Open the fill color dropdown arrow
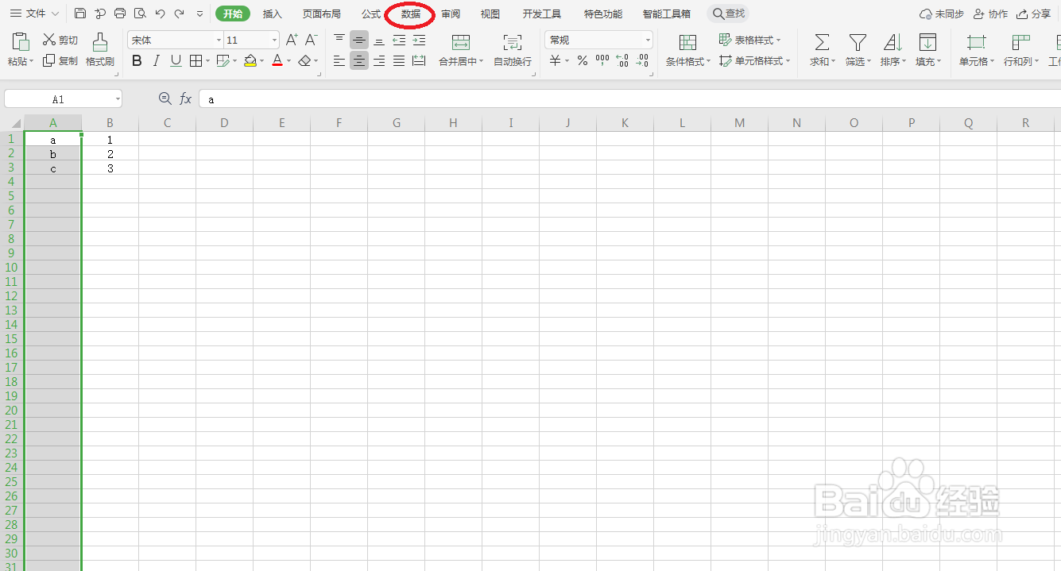 point(262,61)
